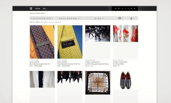Open the purple Paul Smith tie photo
Screen dimensions: 171x103
[x=42, y=42]
